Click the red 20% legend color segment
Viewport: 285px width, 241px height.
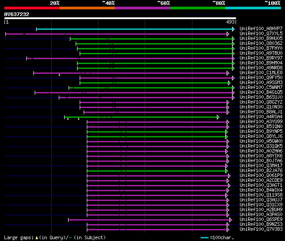(32, 8)
